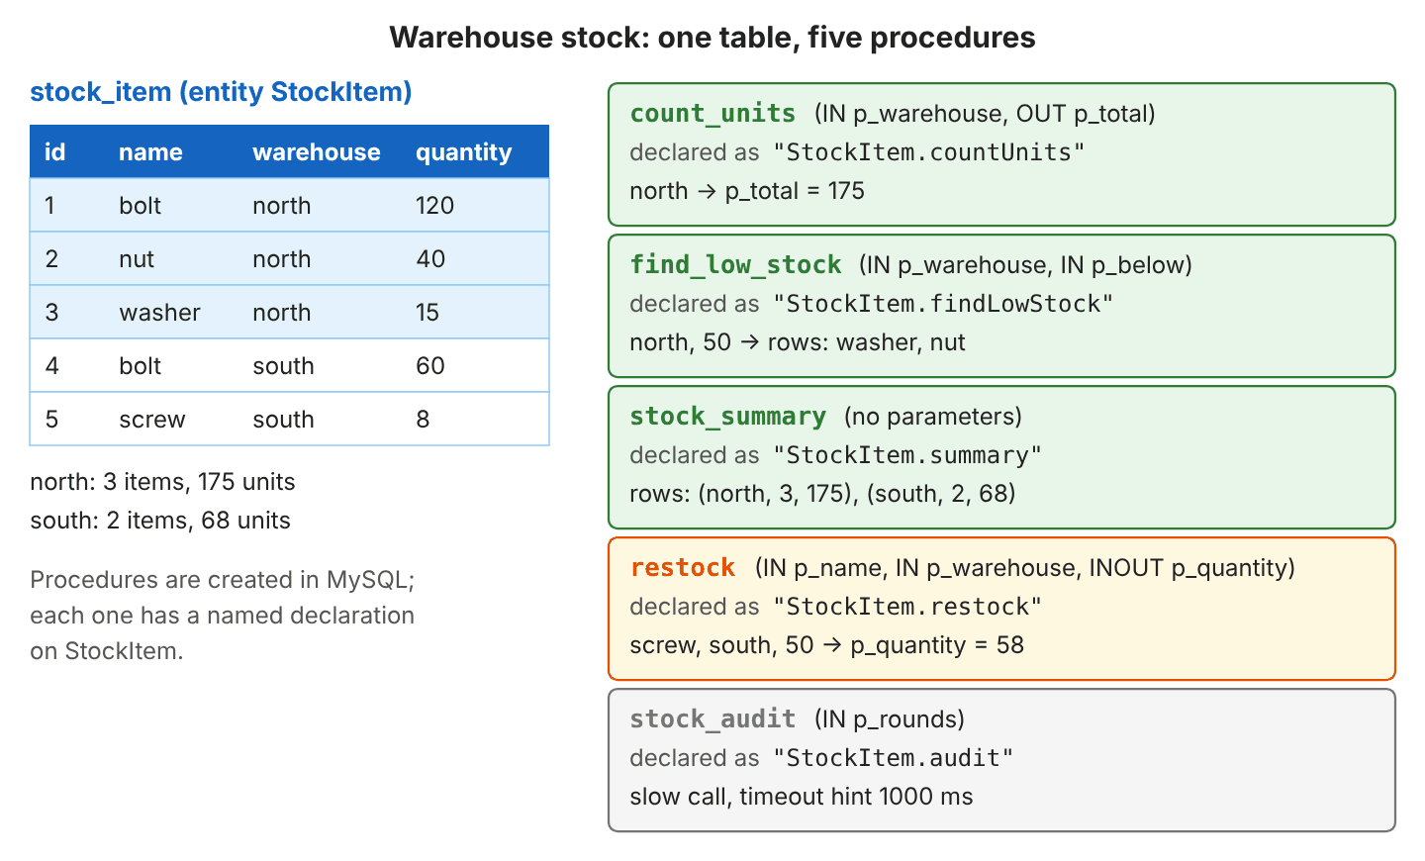Select the result "north → p_total = 175"
This screenshot has height=861, width=1425.
[747, 191]
